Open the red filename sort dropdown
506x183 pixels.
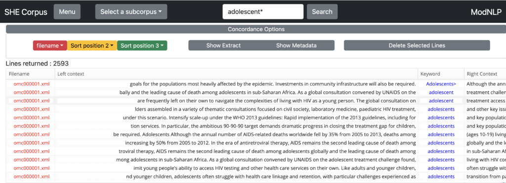coord(50,45)
